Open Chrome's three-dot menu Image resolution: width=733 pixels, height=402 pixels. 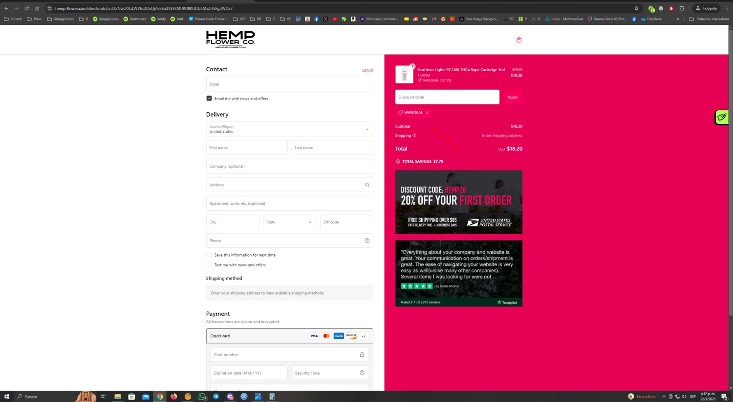coord(727,8)
